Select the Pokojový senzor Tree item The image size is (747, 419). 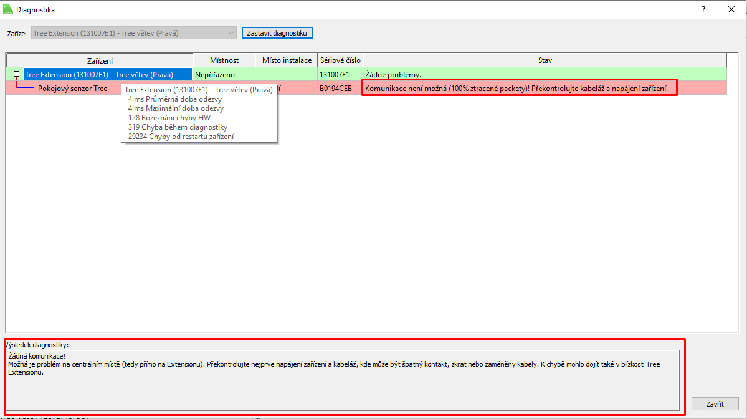(x=72, y=89)
